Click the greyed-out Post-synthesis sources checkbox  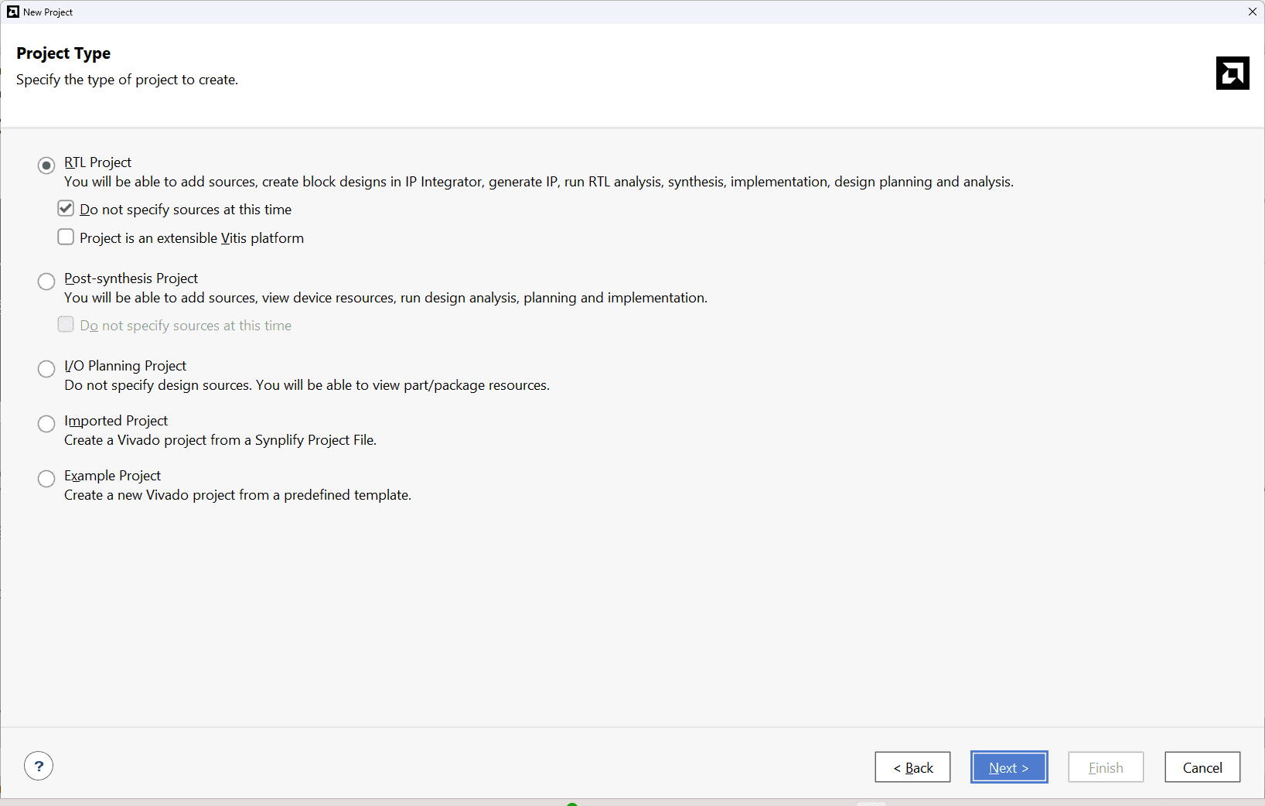[66, 325]
